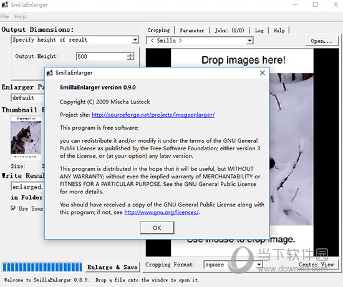
Task: Expand the Cropping Format square dropdown
Action: click(259, 265)
